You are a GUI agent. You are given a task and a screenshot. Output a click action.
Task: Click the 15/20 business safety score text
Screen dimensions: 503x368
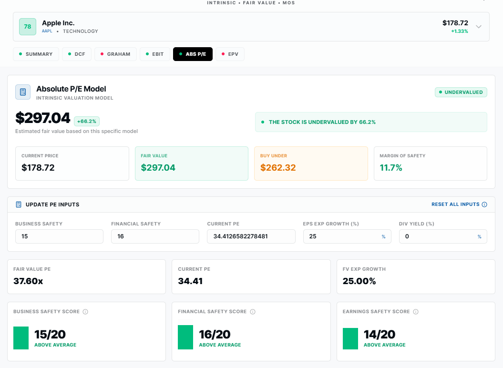click(50, 334)
